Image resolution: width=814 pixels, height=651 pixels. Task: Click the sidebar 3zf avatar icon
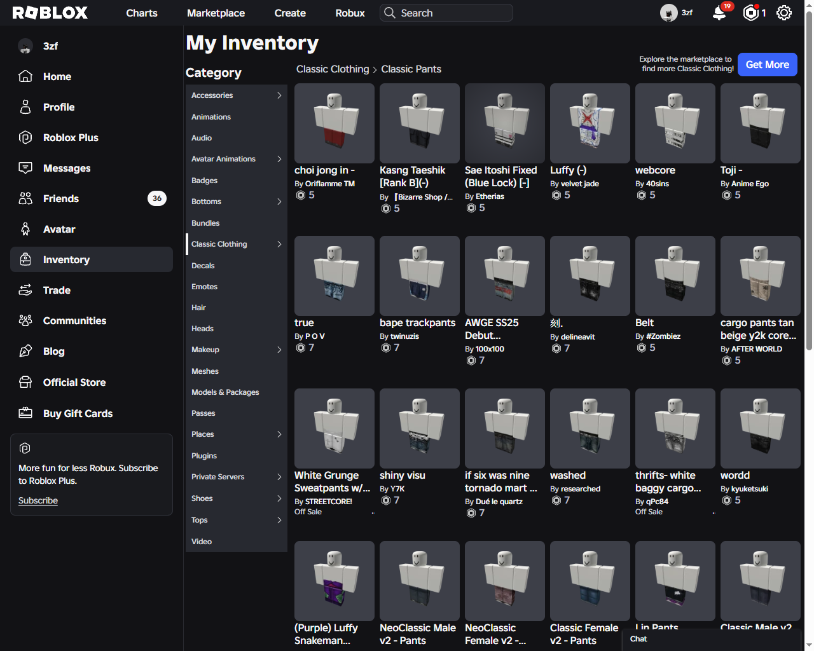tap(25, 46)
